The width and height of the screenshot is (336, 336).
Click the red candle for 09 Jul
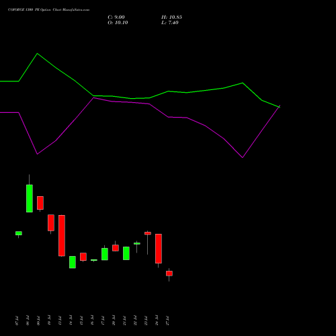[40, 203]
